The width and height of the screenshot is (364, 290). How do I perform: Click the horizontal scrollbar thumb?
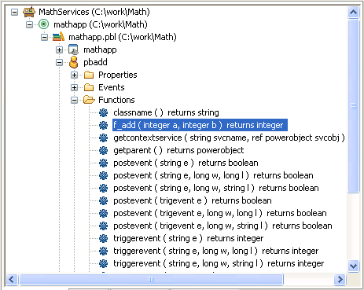pyautogui.click(x=151, y=280)
